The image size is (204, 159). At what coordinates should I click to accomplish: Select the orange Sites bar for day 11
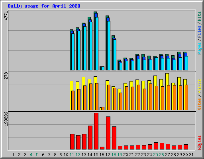[x=73, y=100]
